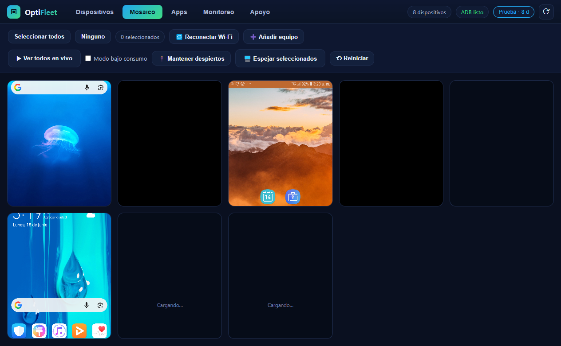Image resolution: width=561 pixels, height=346 pixels.
Task: Switch to the Mosaico tab
Action: pos(142,12)
